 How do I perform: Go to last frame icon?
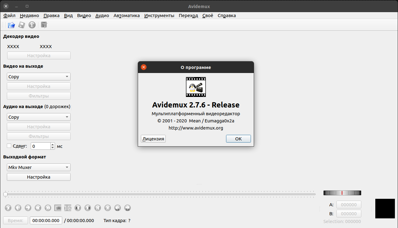click(x=108, y=208)
